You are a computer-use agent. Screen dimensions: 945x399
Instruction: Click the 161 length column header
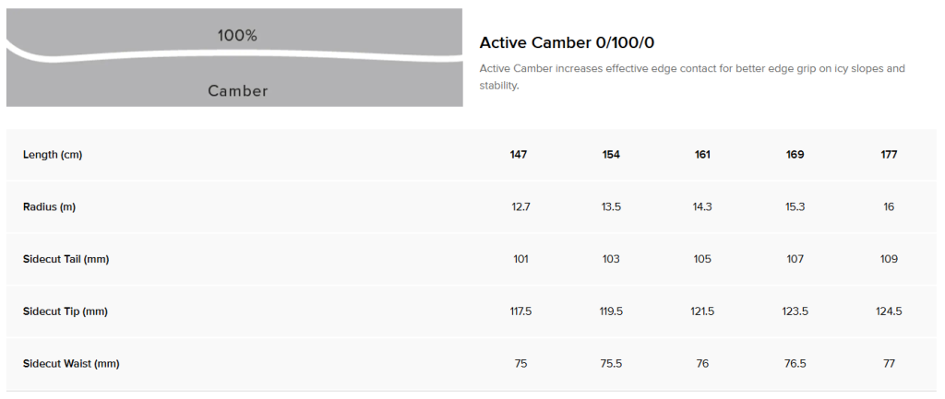click(702, 155)
